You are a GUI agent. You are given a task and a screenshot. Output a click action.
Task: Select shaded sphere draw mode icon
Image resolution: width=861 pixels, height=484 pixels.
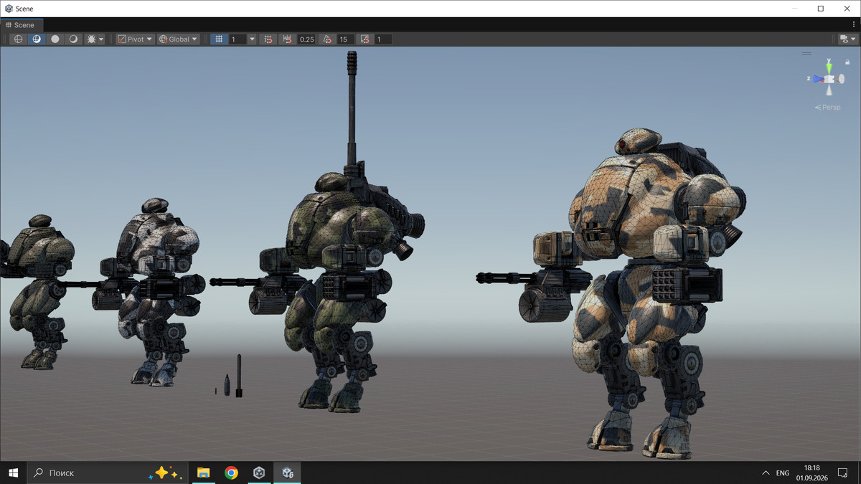click(x=73, y=39)
